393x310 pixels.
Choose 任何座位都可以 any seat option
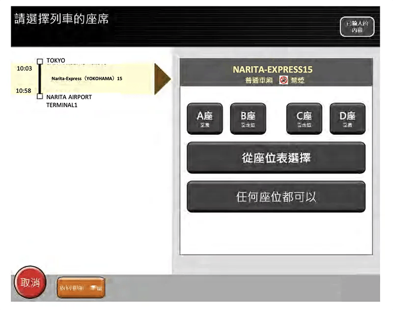pyautogui.click(x=276, y=197)
